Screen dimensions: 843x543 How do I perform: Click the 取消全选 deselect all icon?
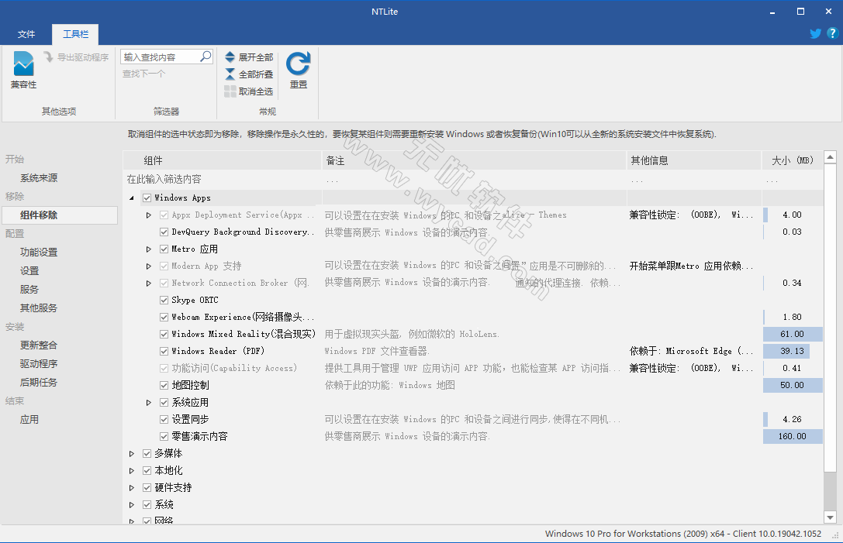(x=230, y=91)
